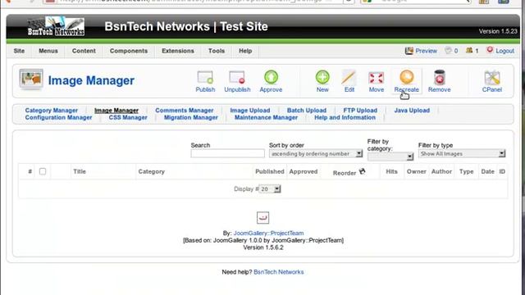
Task: Go to Maintenance Manager
Action: [266, 117]
